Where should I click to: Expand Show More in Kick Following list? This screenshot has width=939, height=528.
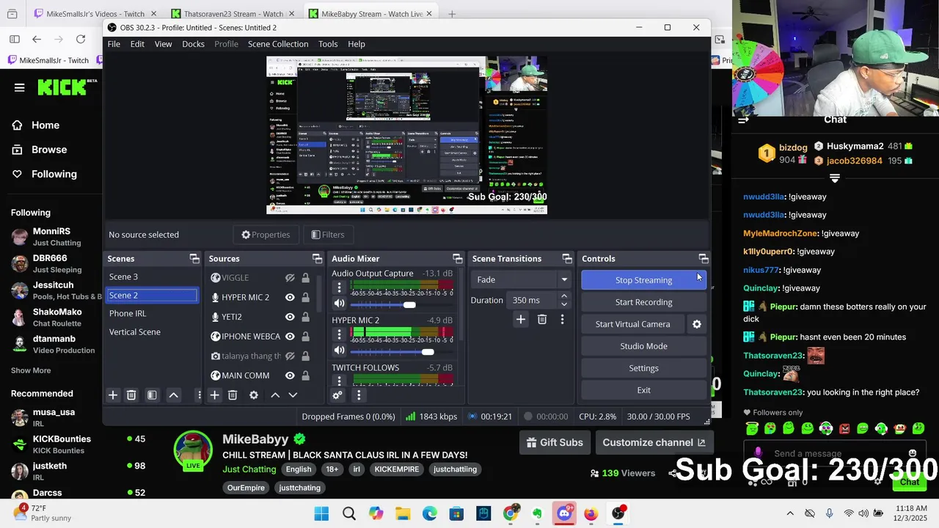pos(31,371)
